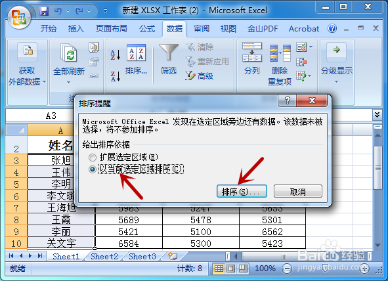The image size is (388, 281).
Task: Jump to the first sheet tab arrow
Action: 11,256
